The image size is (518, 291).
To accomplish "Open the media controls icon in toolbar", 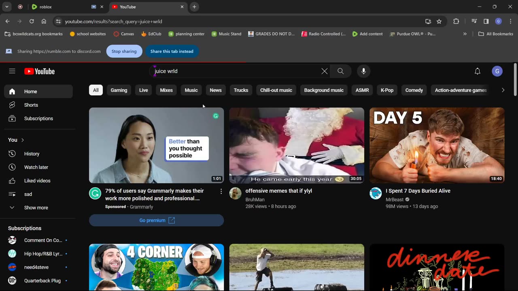I will (474, 21).
